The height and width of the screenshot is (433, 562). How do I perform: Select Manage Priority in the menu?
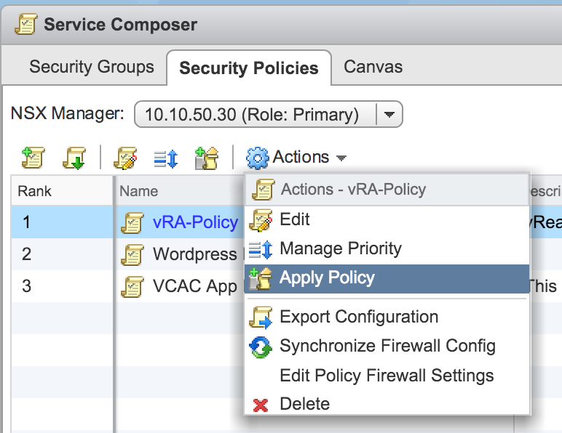[340, 248]
